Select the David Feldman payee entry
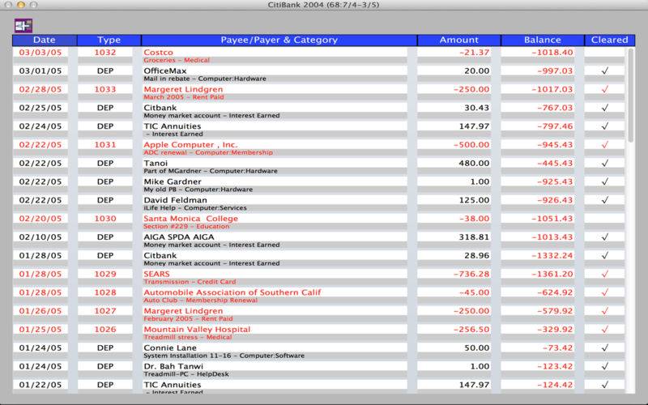 [x=175, y=200]
